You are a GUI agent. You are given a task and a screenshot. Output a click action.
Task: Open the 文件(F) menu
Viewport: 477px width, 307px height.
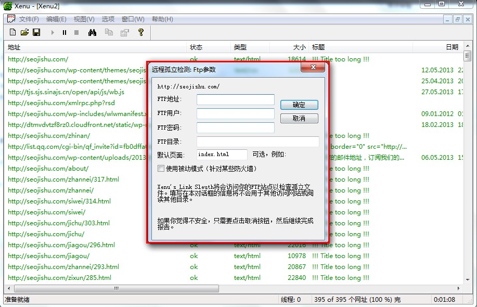[29, 19]
